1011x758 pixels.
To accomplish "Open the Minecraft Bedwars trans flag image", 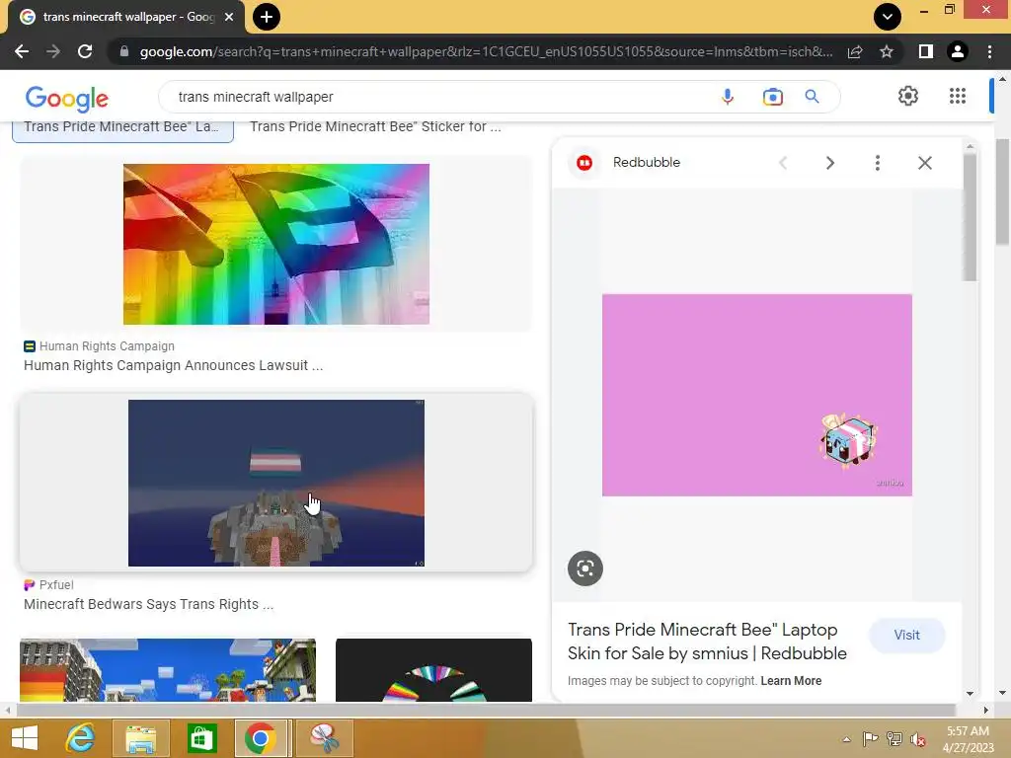I will pyautogui.click(x=276, y=483).
